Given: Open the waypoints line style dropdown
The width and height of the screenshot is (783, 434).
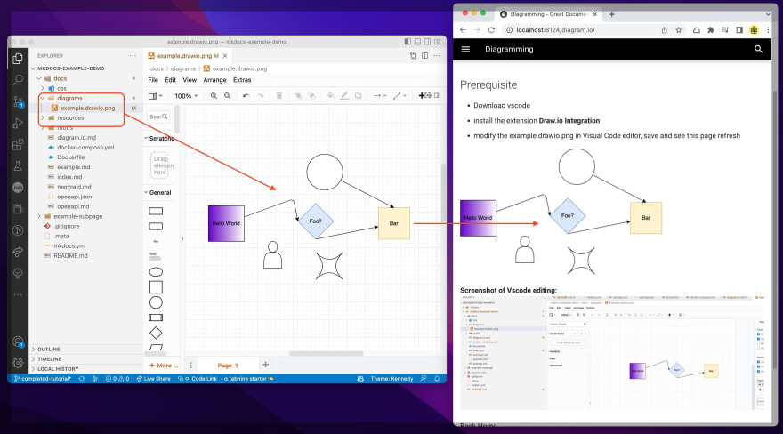Looking at the screenshot, I should click(x=400, y=96).
